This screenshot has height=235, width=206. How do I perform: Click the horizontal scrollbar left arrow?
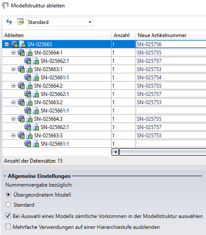tap(115, 152)
